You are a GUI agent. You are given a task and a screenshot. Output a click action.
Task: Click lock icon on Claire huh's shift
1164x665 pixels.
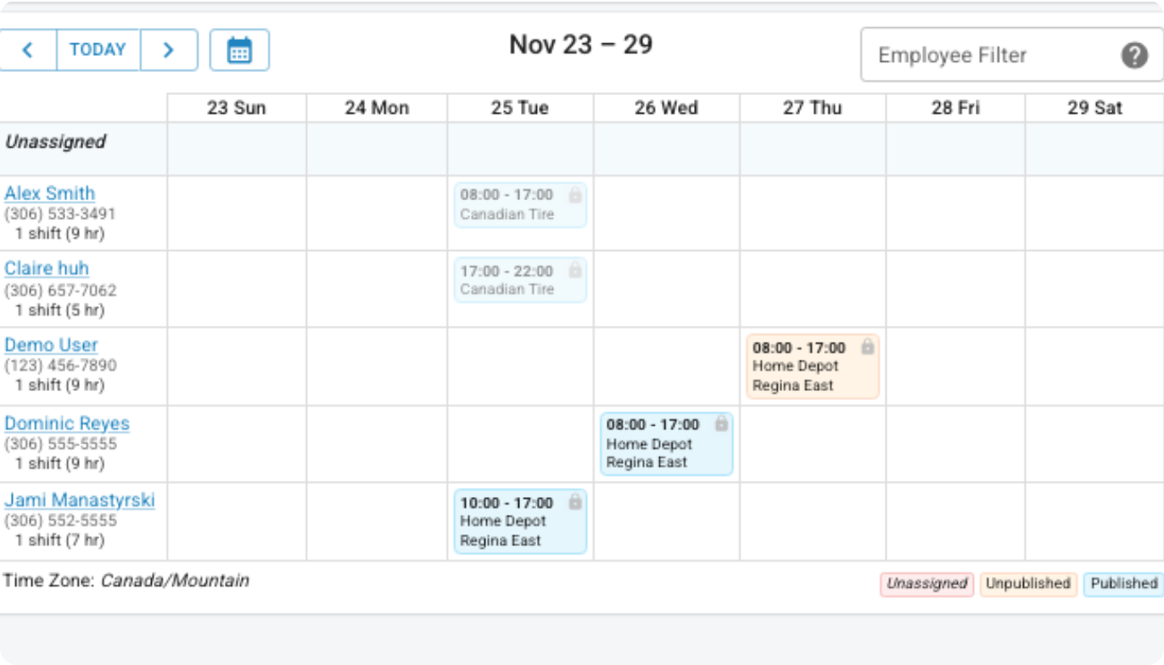[x=575, y=271]
